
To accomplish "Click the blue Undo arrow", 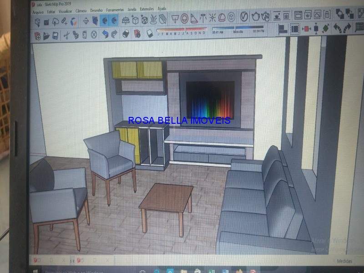I will [x=105, y=34].
